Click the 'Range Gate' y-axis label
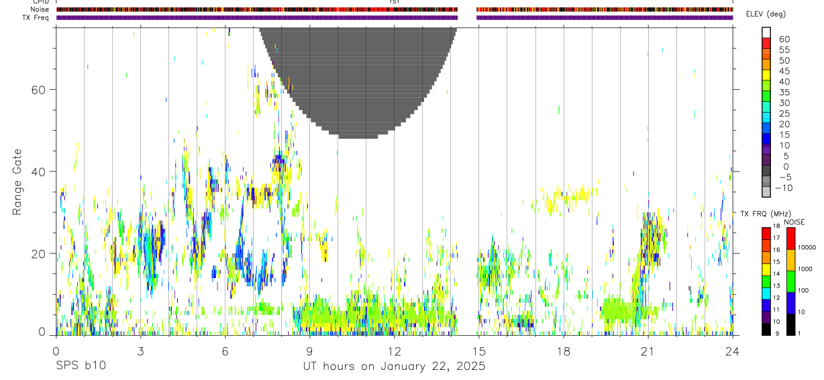 tap(17, 182)
